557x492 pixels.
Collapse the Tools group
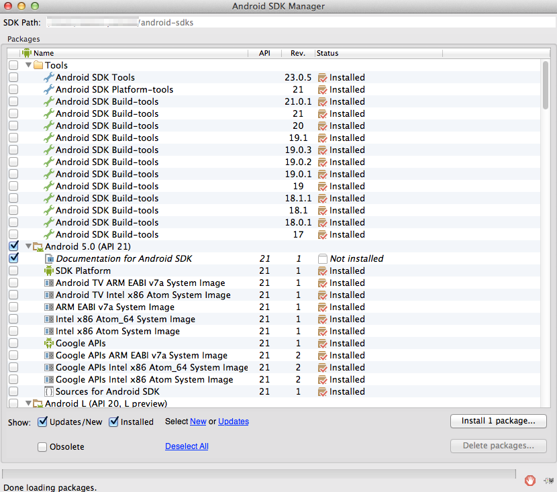coord(28,65)
